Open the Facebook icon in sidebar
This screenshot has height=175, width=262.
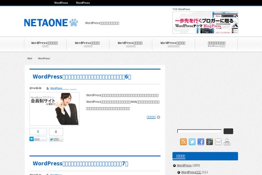pos(201,142)
